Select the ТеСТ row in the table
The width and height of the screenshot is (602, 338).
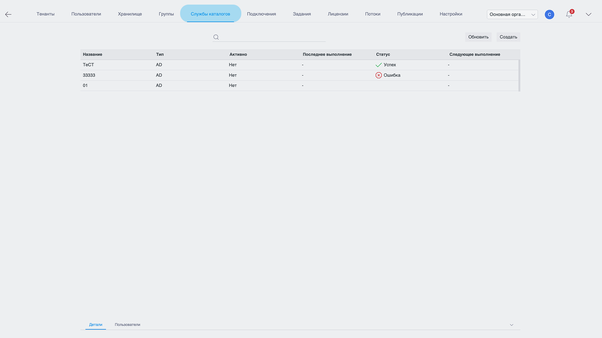coord(300,65)
